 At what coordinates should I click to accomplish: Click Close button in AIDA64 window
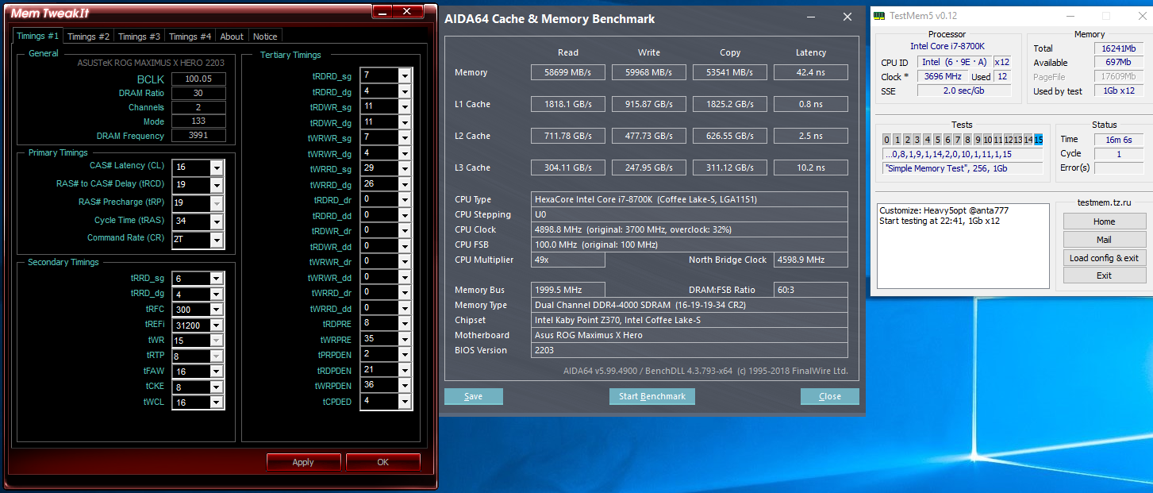coord(830,396)
